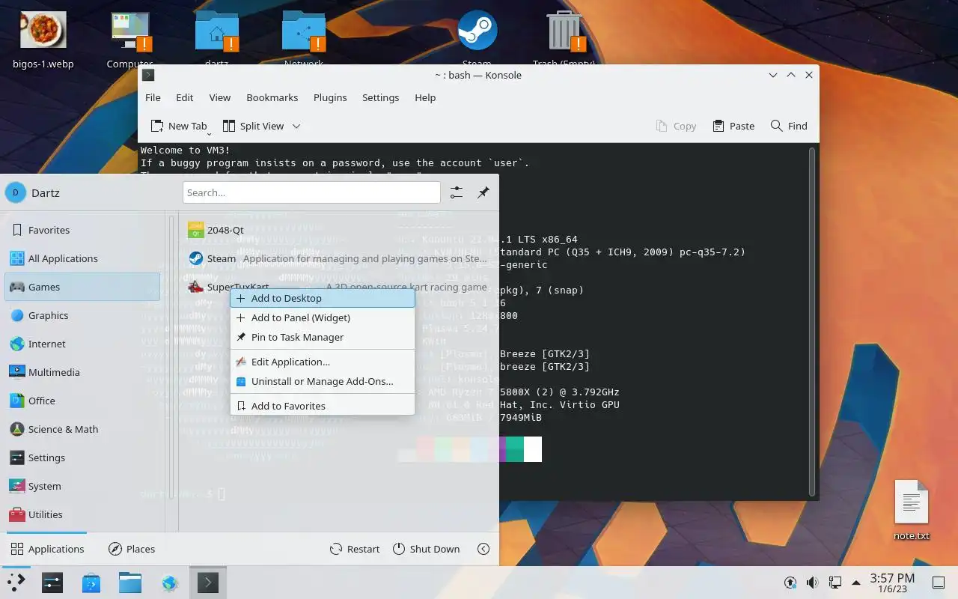Screen dimensions: 958x599
Task: Choose Uninstall or Manage Add-Ons...
Action: click(x=323, y=381)
